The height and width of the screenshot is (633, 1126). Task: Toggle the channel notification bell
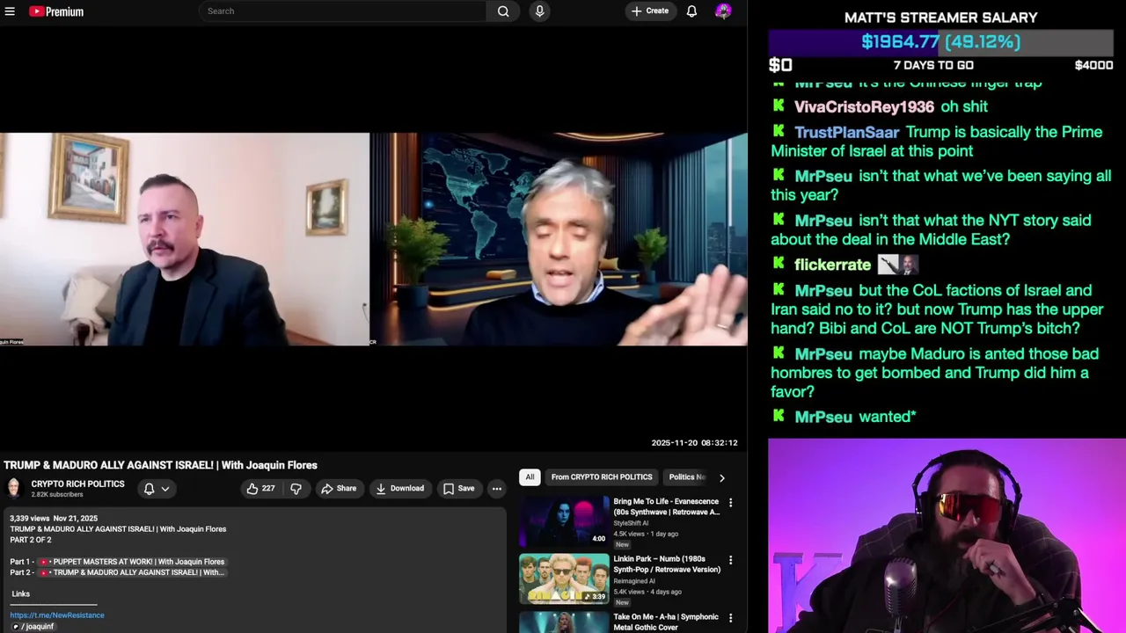(149, 489)
